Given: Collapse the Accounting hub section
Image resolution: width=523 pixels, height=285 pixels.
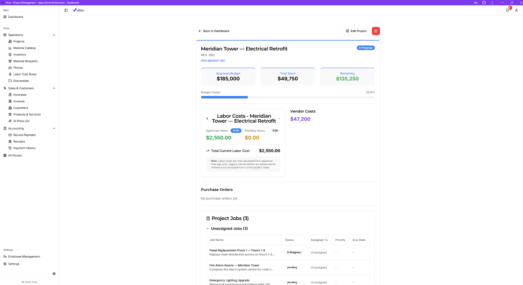Looking at the screenshot, I should click(x=54, y=129).
